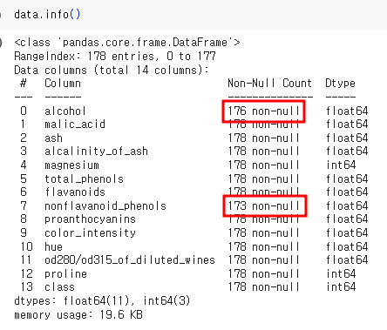Click "178 non-null" in the color_intensity row
This screenshot has height=330, width=387.
pyautogui.click(x=263, y=233)
